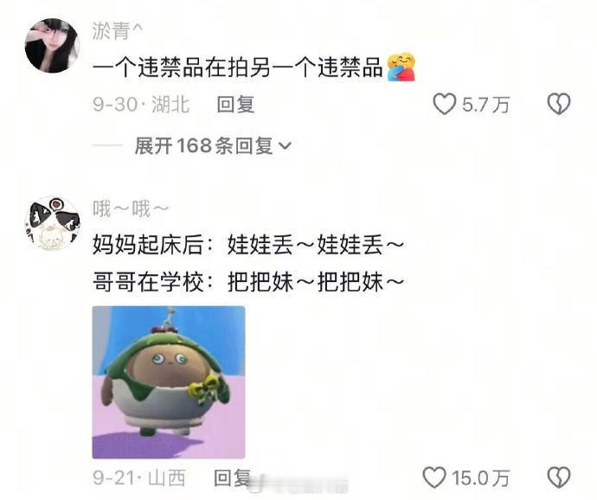Select comment line 妈妈起床后：娃娃丢

pos(248,245)
